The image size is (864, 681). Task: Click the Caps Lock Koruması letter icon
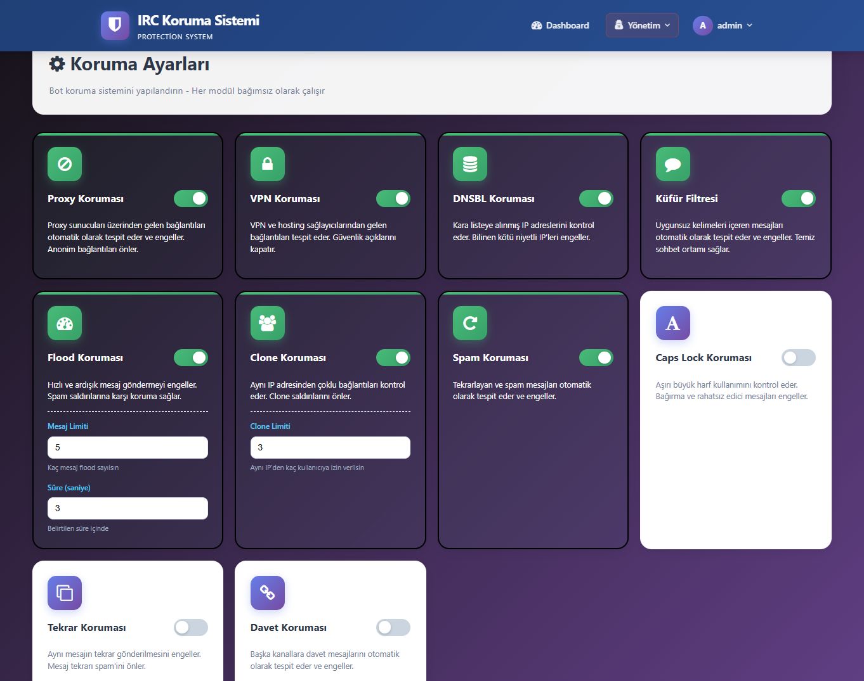(672, 323)
